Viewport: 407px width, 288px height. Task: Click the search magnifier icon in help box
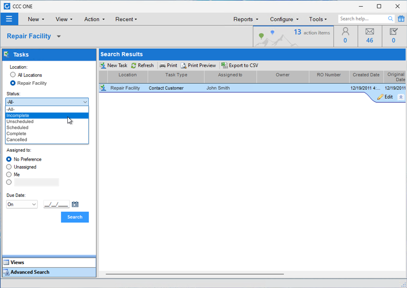point(390,19)
